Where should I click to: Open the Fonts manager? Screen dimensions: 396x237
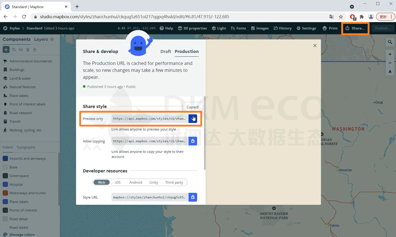(238, 28)
